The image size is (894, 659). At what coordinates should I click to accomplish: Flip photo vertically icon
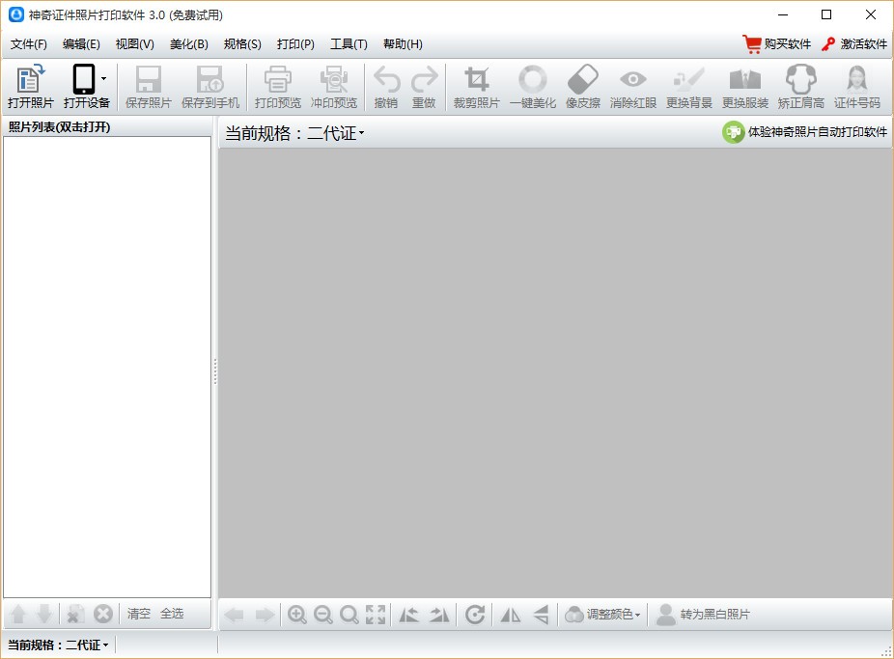(x=541, y=615)
